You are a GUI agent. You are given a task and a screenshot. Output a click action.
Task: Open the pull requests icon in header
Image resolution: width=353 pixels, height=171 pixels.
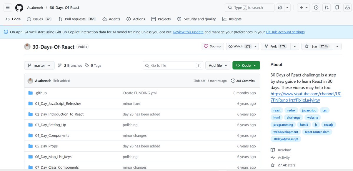(x=327, y=8)
